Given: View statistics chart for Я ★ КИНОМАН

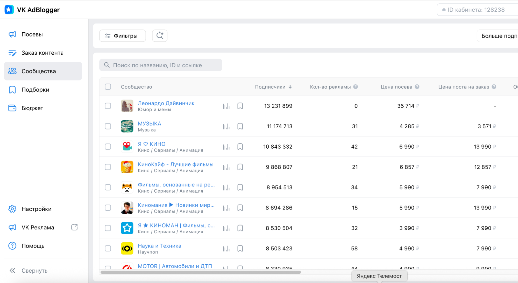Looking at the screenshot, I should pos(226,228).
